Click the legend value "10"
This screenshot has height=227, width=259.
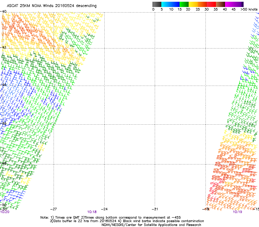(x=171, y=9)
